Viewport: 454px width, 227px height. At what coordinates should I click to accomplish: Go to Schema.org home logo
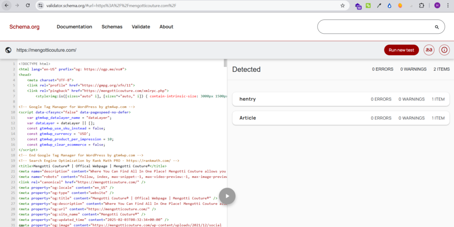24,27
